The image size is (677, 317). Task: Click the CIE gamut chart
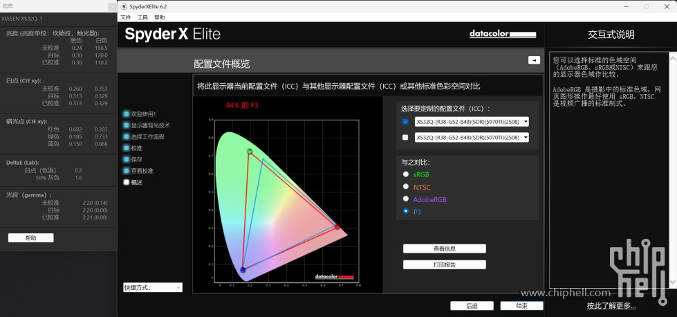tap(287, 201)
